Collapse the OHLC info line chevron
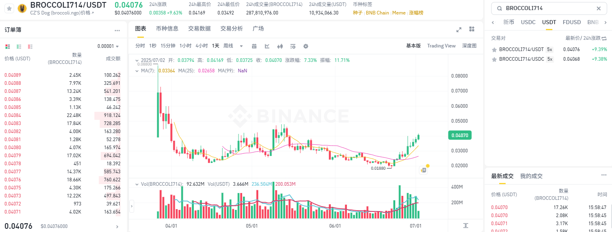This screenshot has width=612, height=232. (x=136, y=60)
